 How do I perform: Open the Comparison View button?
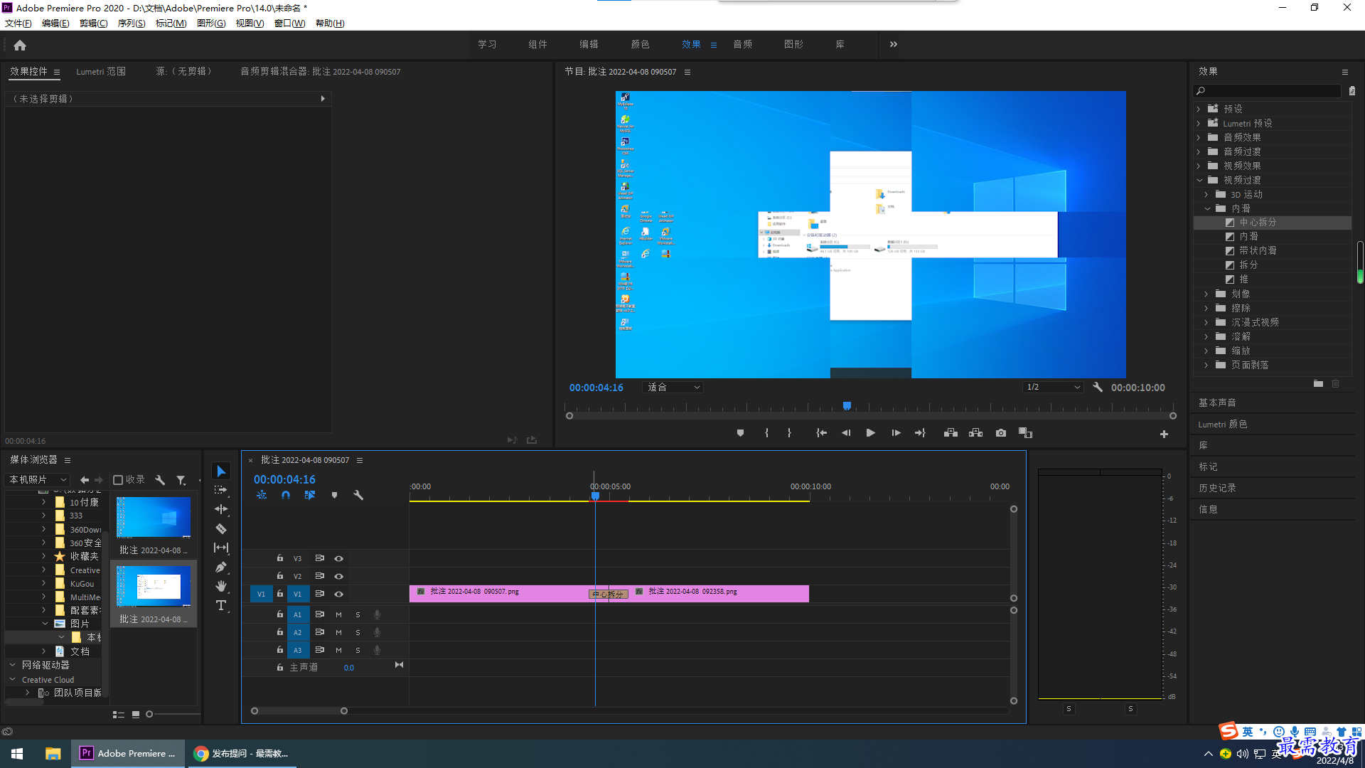(x=1025, y=433)
